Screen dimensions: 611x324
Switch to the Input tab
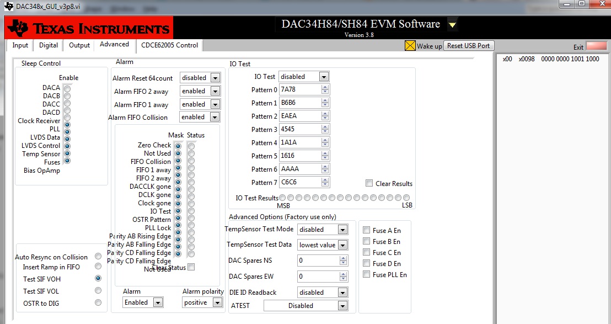click(x=20, y=45)
